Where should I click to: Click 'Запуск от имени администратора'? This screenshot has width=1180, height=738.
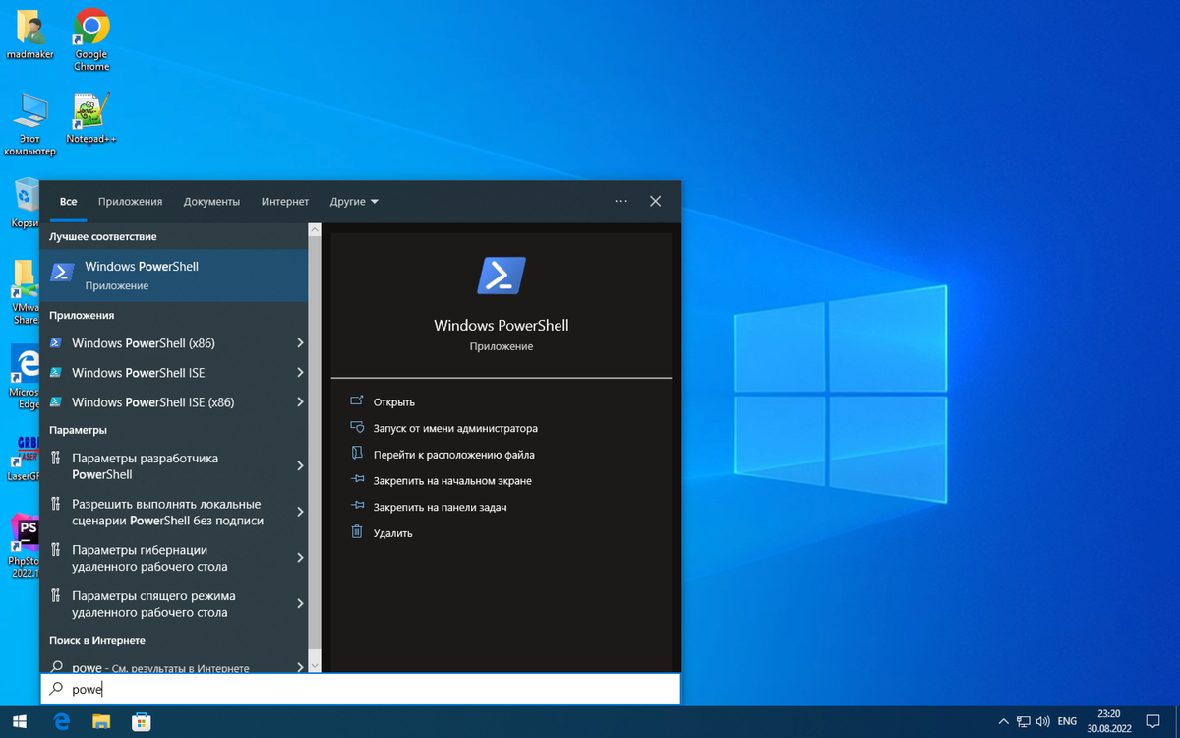[455, 428]
